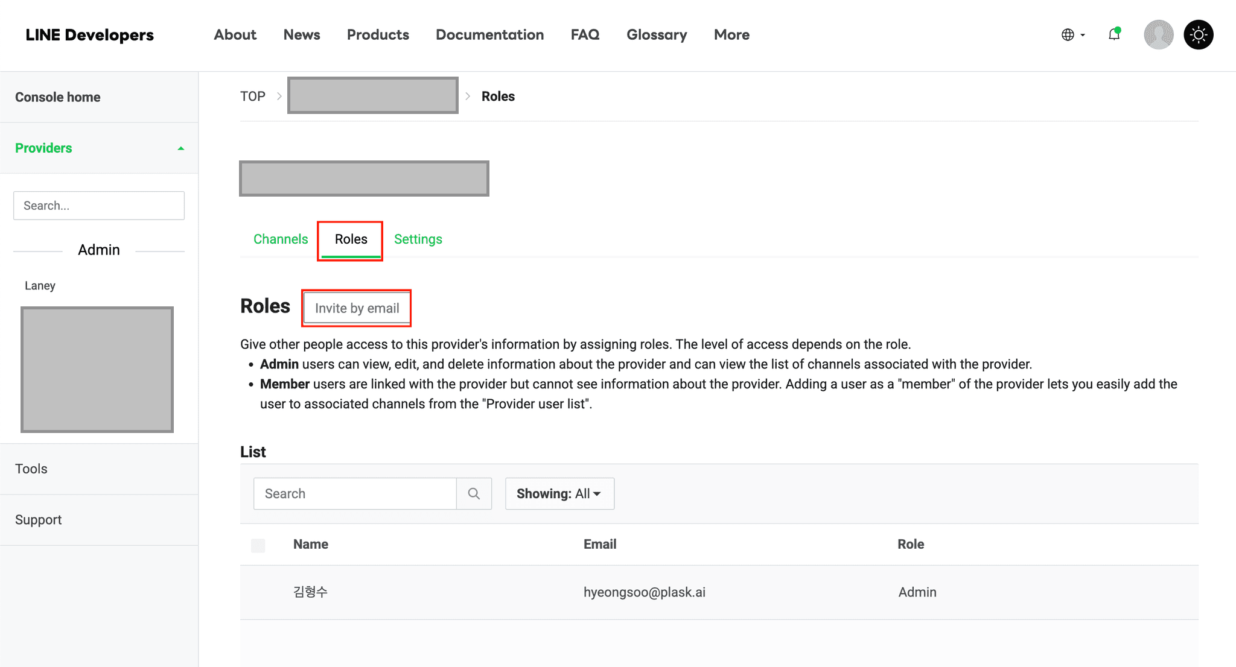Open the About menu
The height and width of the screenshot is (667, 1236).
235,35
